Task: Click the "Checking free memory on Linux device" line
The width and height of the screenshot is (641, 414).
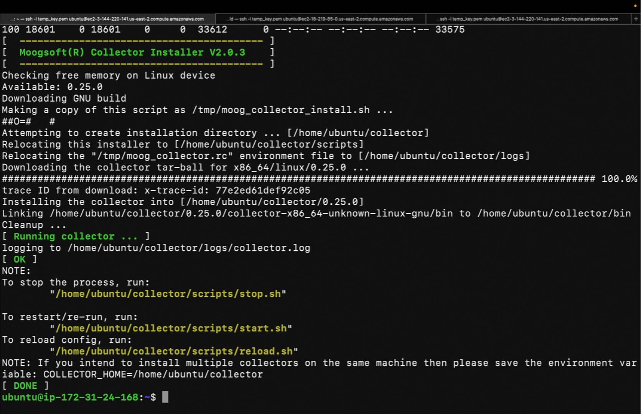Action: tap(109, 76)
